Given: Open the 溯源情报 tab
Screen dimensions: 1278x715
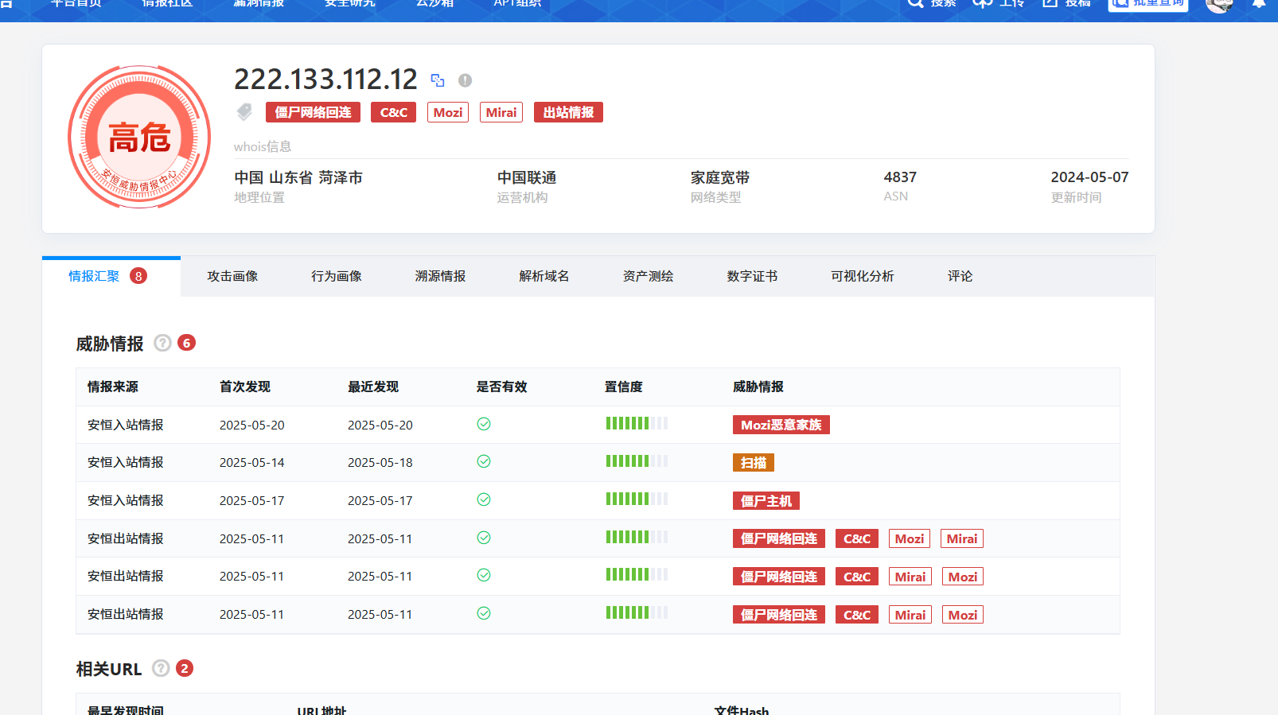Looking at the screenshot, I should [440, 276].
